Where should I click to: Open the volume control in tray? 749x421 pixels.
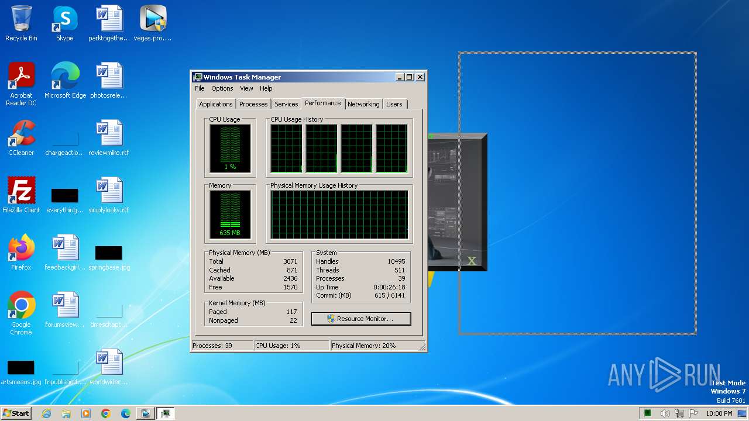[665, 413]
